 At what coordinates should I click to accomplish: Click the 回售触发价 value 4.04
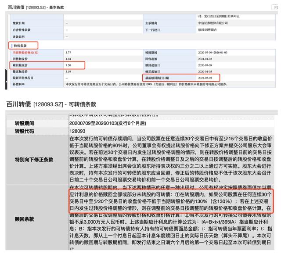pyautogui.click(x=68, y=59)
